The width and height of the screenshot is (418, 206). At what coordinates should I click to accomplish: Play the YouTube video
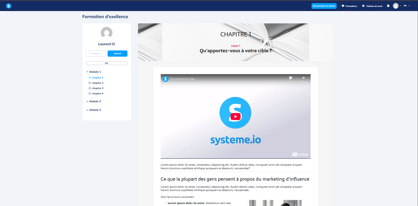point(235,117)
